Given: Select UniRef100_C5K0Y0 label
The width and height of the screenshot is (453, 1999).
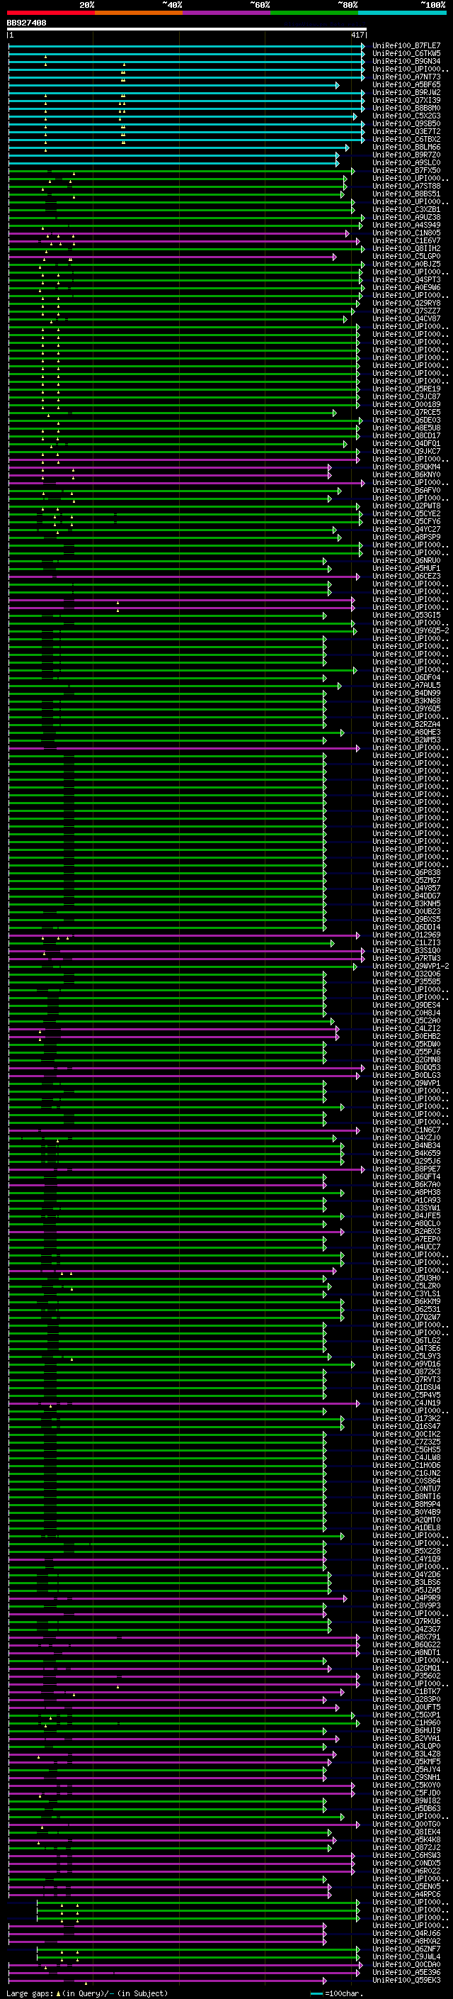Looking at the screenshot, I should pos(406,1785).
